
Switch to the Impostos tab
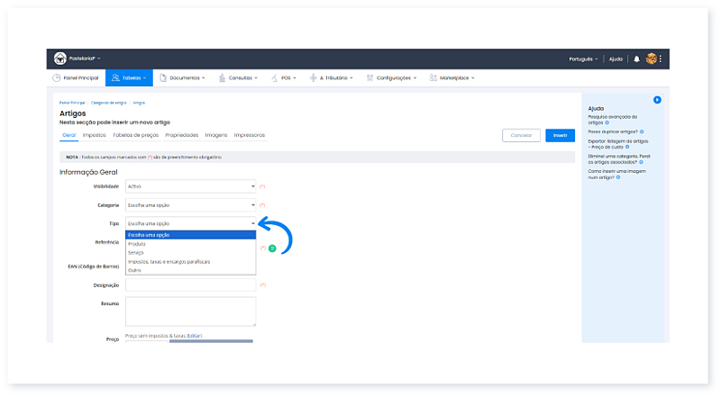[94, 135]
